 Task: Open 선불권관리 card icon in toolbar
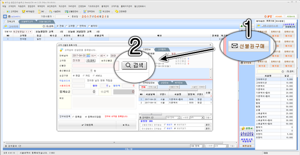(x=72, y=12)
